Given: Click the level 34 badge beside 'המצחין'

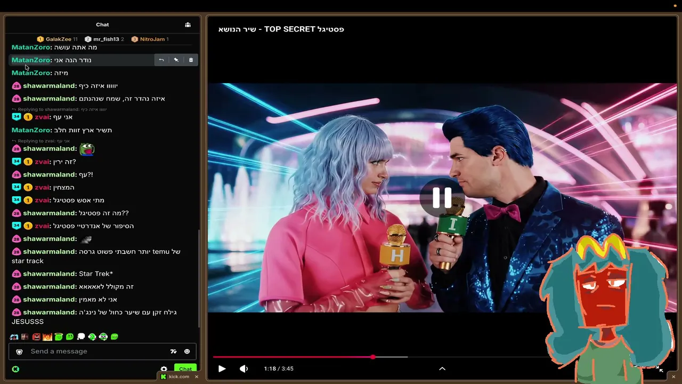Looking at the screenshot, I should [17, 187].
